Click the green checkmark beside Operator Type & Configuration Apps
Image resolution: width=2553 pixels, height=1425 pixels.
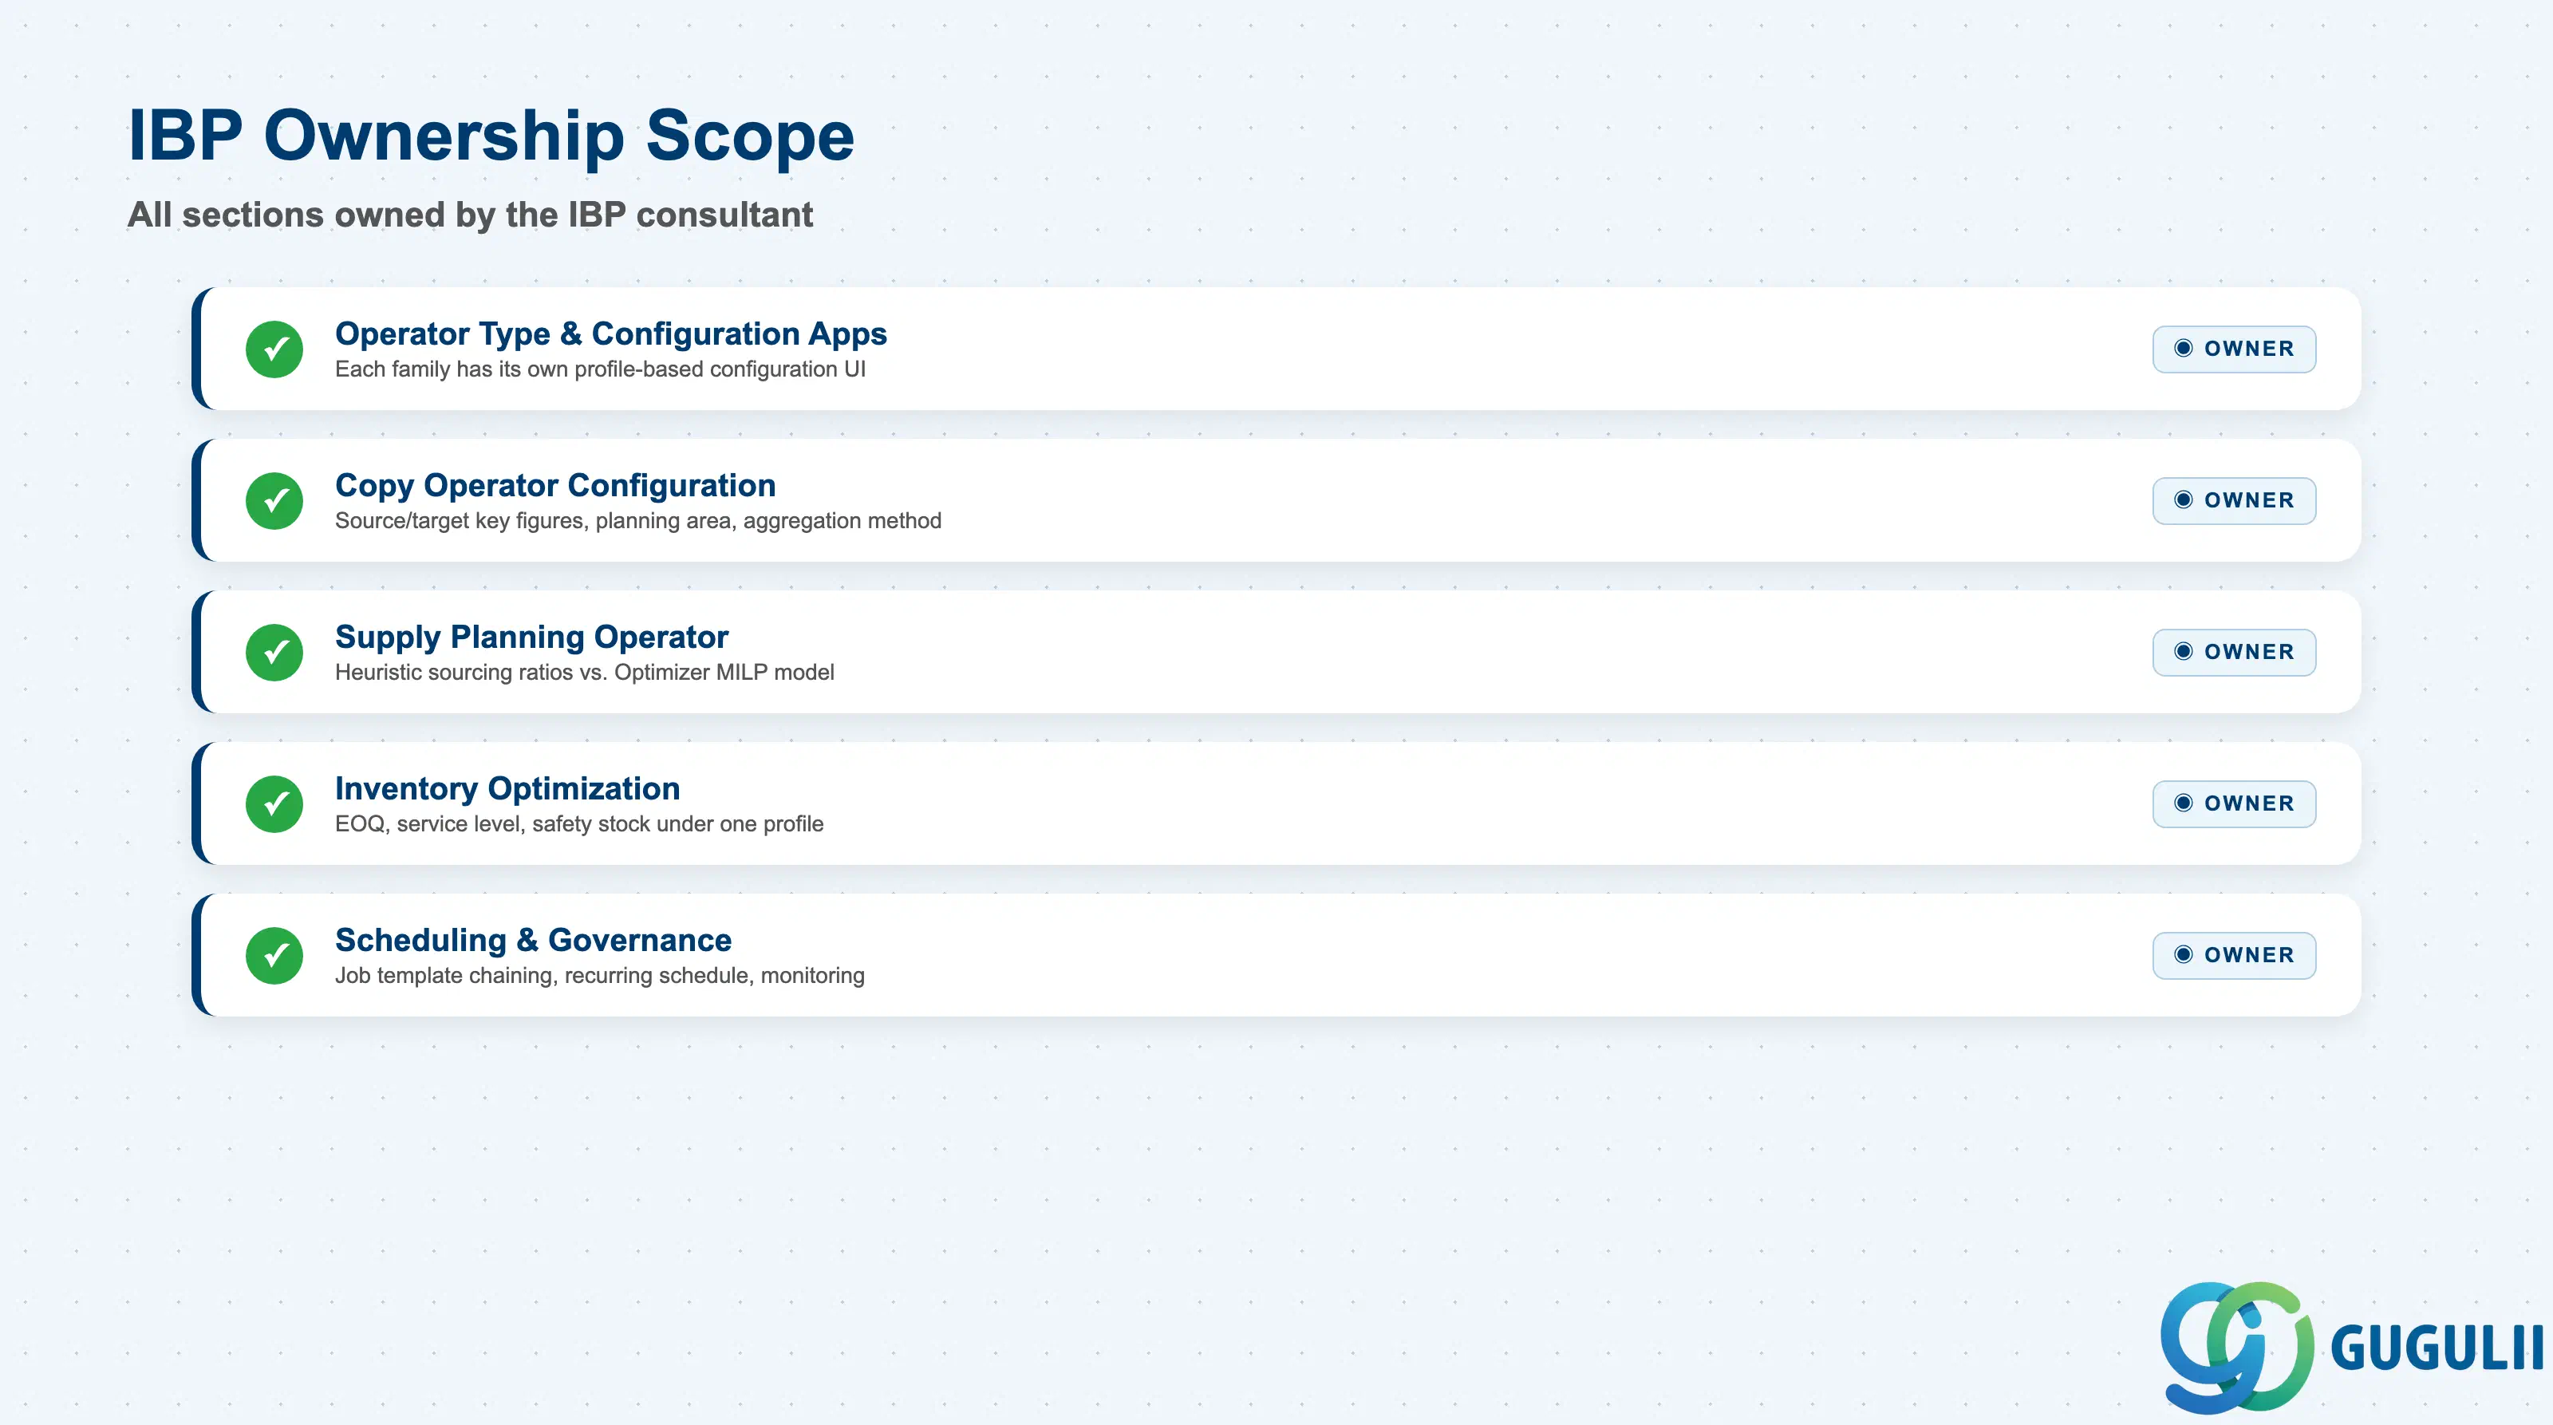click(x=274, y=349)
